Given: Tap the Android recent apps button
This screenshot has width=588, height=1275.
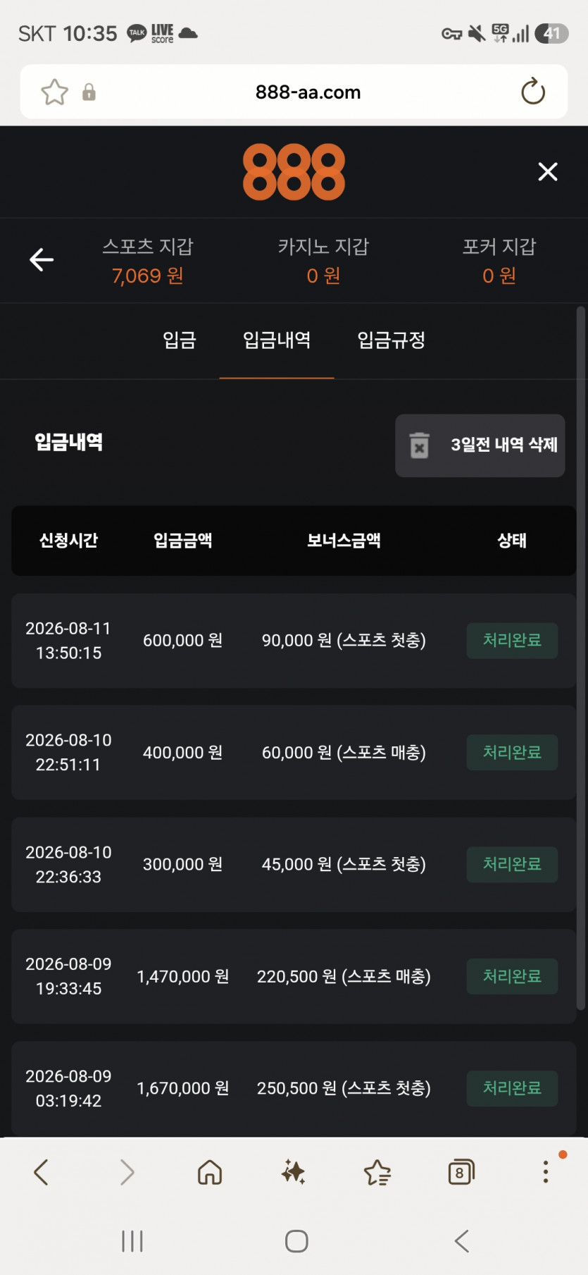Looking at the screenshot, I should click(132, 1241).
